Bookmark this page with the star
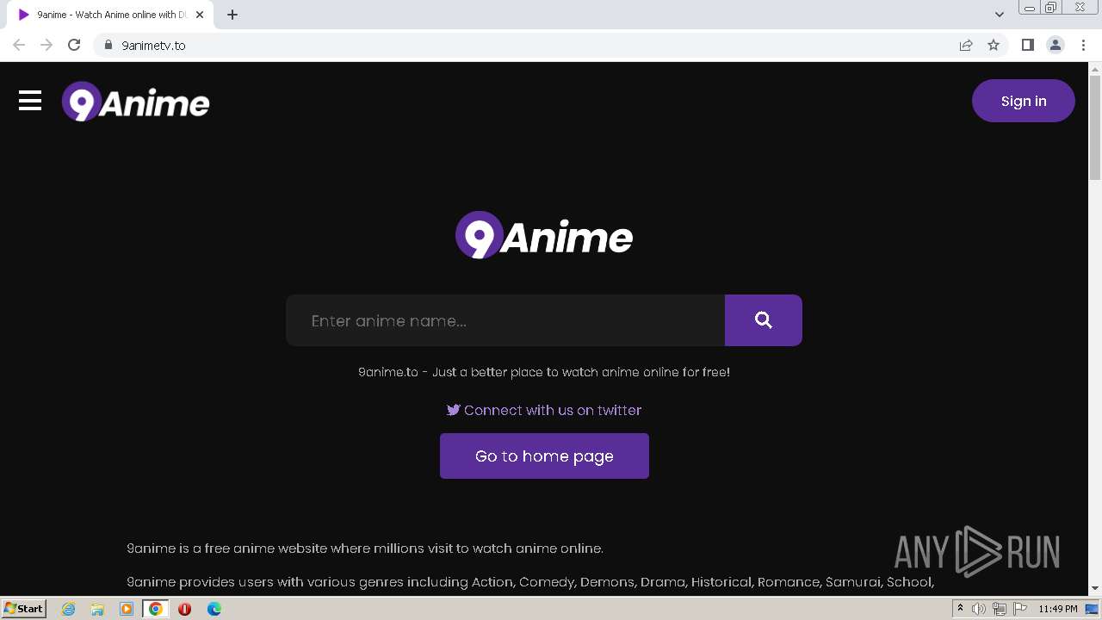Viewport: 1102px width, 620px height. tap(994, 45)
